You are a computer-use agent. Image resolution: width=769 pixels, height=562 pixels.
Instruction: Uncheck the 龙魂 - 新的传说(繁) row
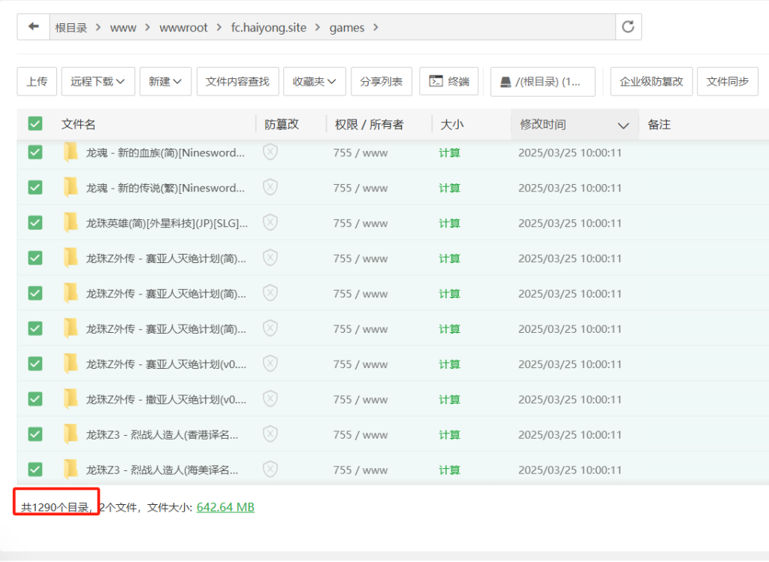click(35, 187)
